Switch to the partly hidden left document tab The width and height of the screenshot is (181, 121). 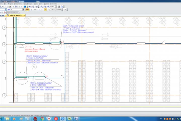click(x=2, y=15)
